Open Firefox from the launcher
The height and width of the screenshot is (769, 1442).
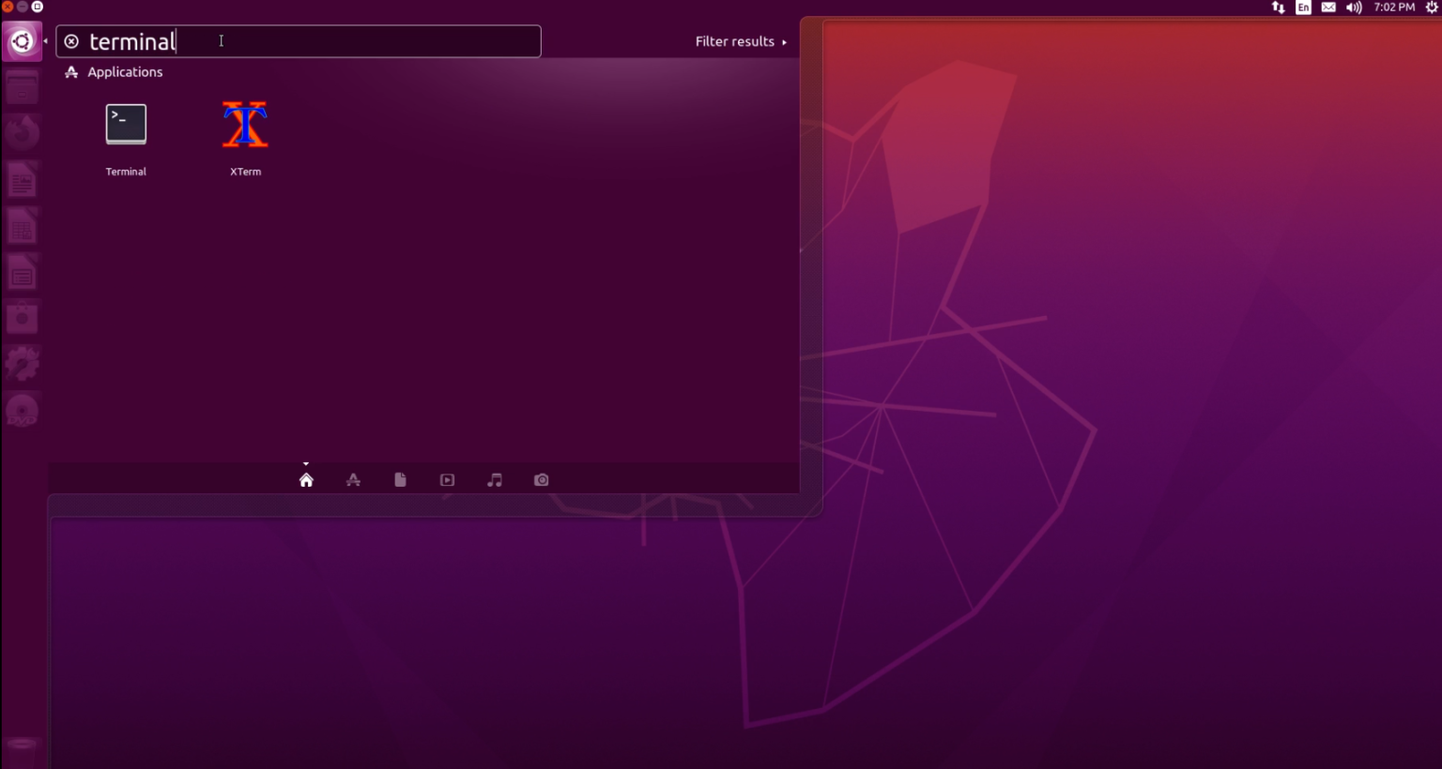click(22, 132)
